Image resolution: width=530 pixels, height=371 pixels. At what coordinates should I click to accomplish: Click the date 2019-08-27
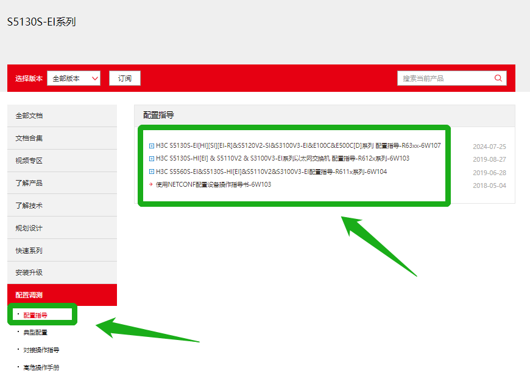(489, 159)
